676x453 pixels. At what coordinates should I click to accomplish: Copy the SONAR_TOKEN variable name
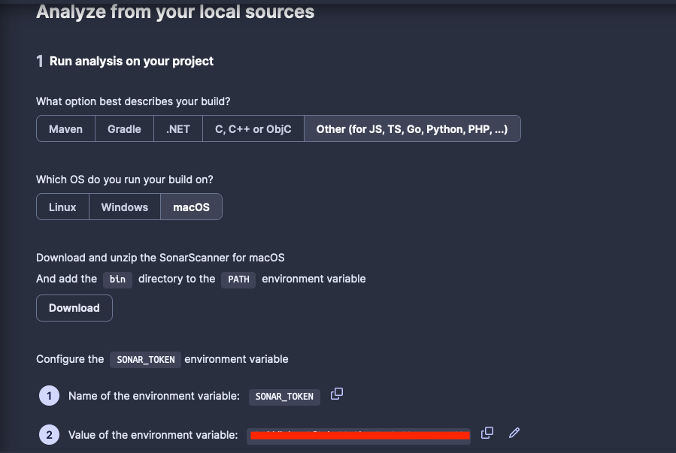tap(336, 394)
